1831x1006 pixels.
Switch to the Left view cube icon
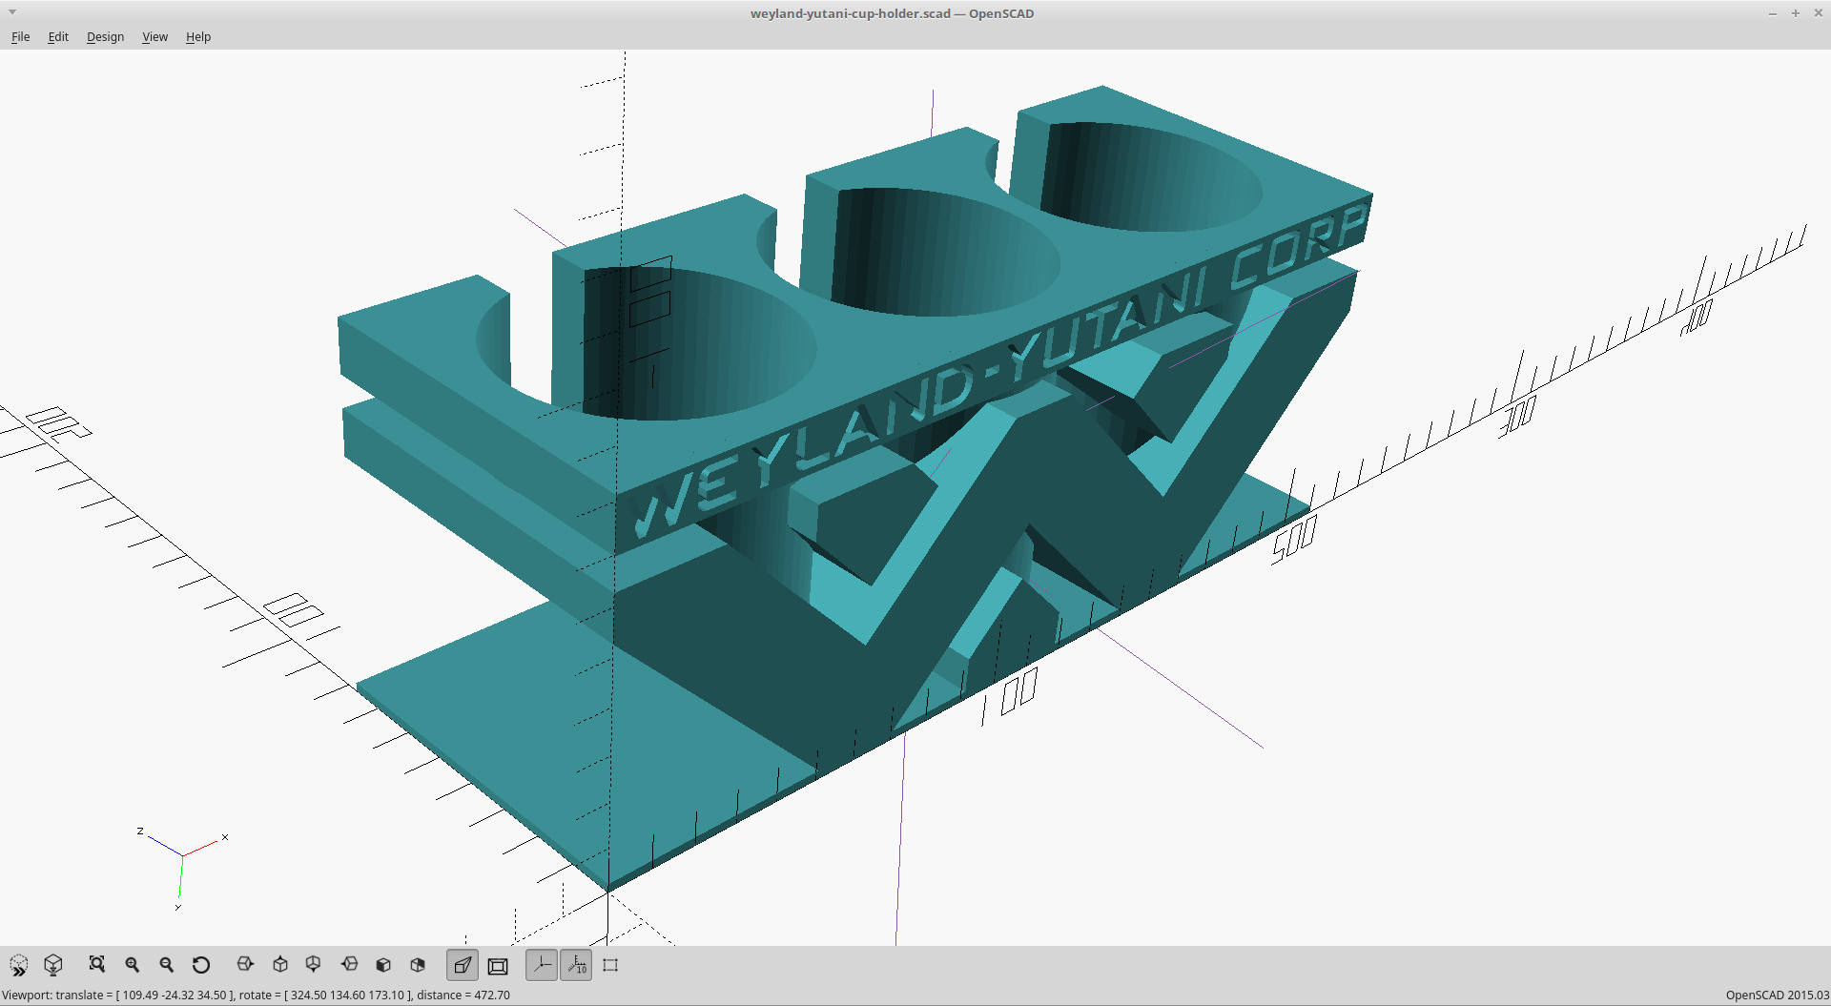(x=349, y=965)
